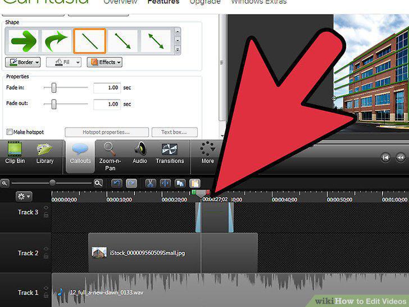The image size is (409, 307).
Task: Expand the full shape gallery list
Action: (178, 49)
